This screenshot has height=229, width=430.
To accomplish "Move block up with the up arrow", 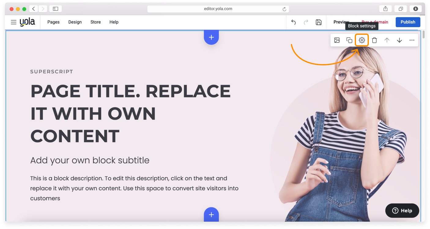I will pyautogui.click(x=387, y=40).
